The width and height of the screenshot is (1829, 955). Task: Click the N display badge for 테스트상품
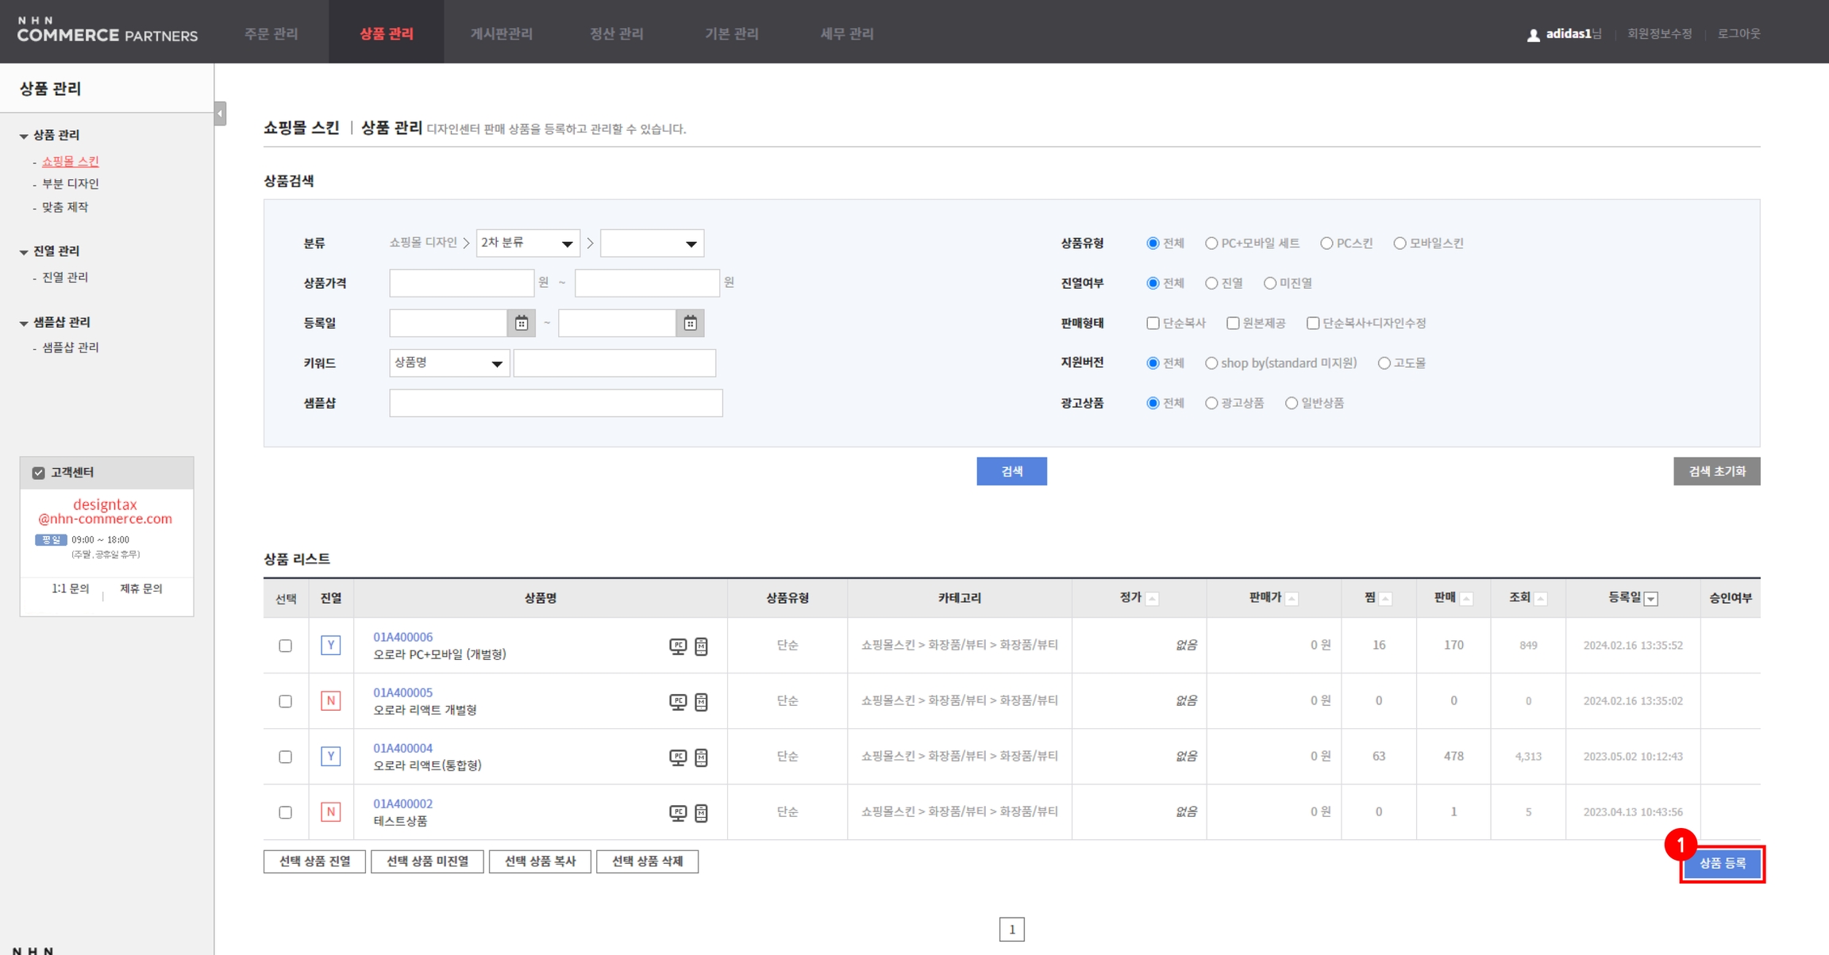[x=330, y=811]
